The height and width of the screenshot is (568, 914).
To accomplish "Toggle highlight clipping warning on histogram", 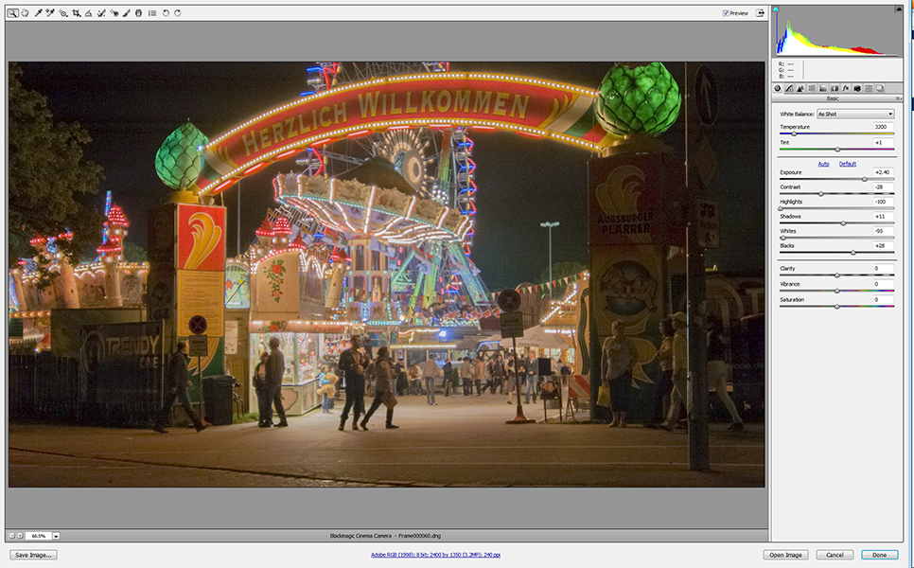I will (898, 9).
